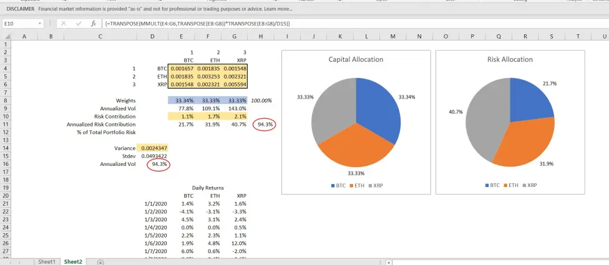The height and width of the screenshot is (265, 609).
Task: Click the Name Box showing E10
Action: coord(20,24)
